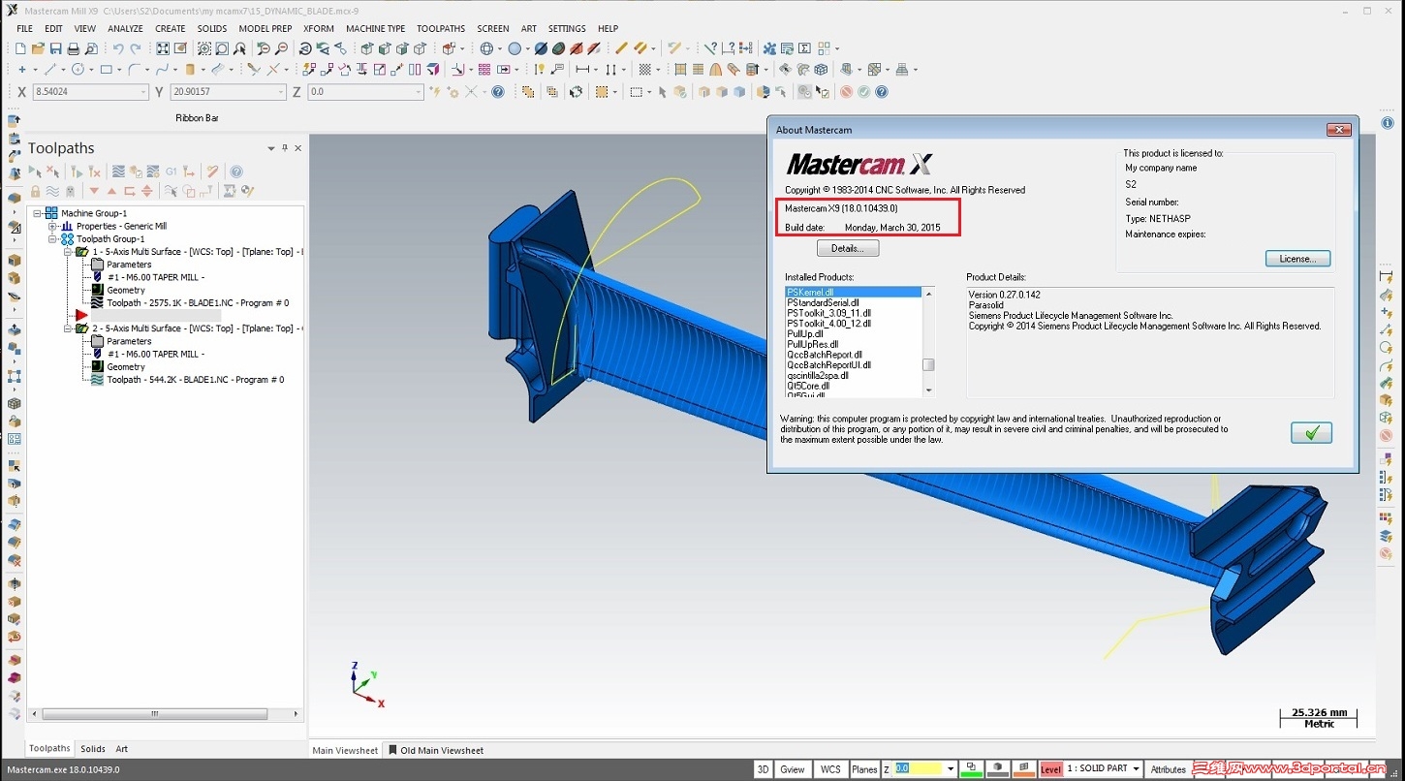Viewport: 1405px width, 781px height.
Task: Collapse operation 2 - 5-Axis Multi Surface
Action: 68,328
